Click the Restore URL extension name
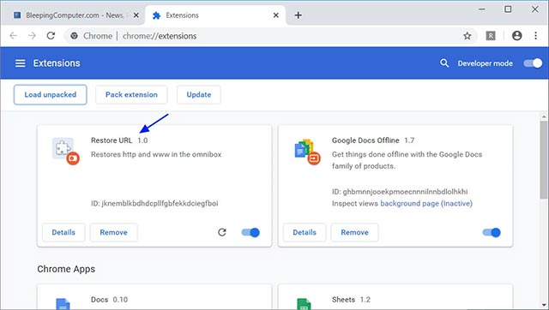Viewport: 549px width, 310px height. 112,140
